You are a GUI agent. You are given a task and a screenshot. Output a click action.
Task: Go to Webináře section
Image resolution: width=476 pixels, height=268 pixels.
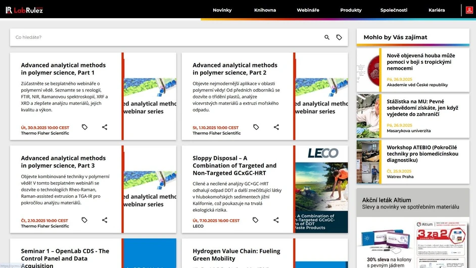(308, 10)
